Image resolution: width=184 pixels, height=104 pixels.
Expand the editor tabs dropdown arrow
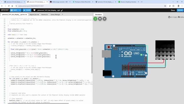[x=62, y=14]
